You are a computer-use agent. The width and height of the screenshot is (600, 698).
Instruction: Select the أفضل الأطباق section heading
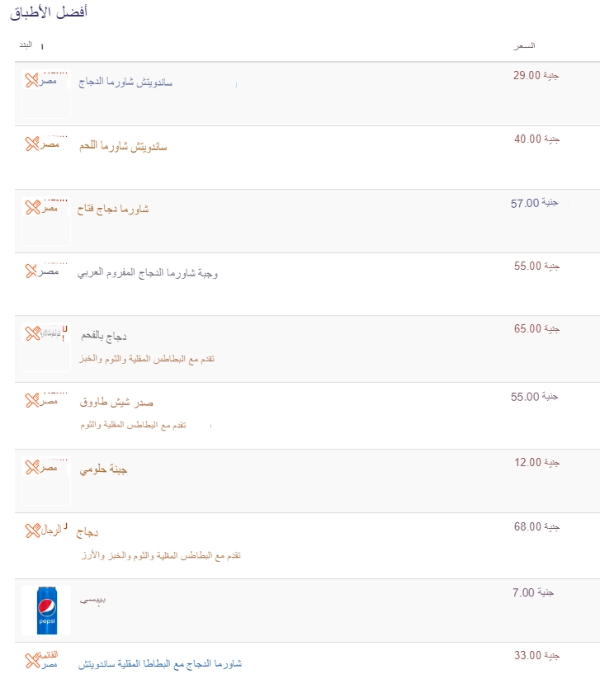tap(49, 12)
